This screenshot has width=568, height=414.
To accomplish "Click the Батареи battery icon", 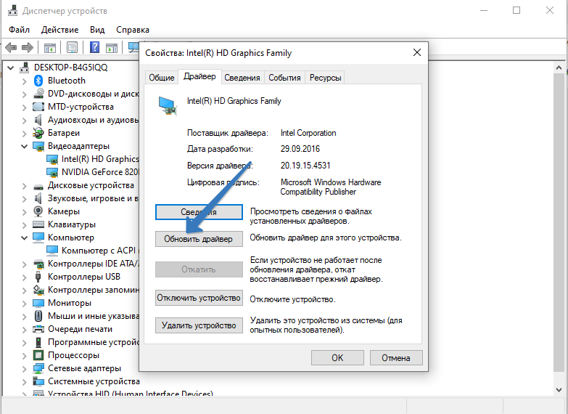I will (x=38, y=133).
